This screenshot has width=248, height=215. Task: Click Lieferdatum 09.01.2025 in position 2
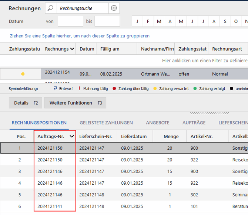point(132,160)
